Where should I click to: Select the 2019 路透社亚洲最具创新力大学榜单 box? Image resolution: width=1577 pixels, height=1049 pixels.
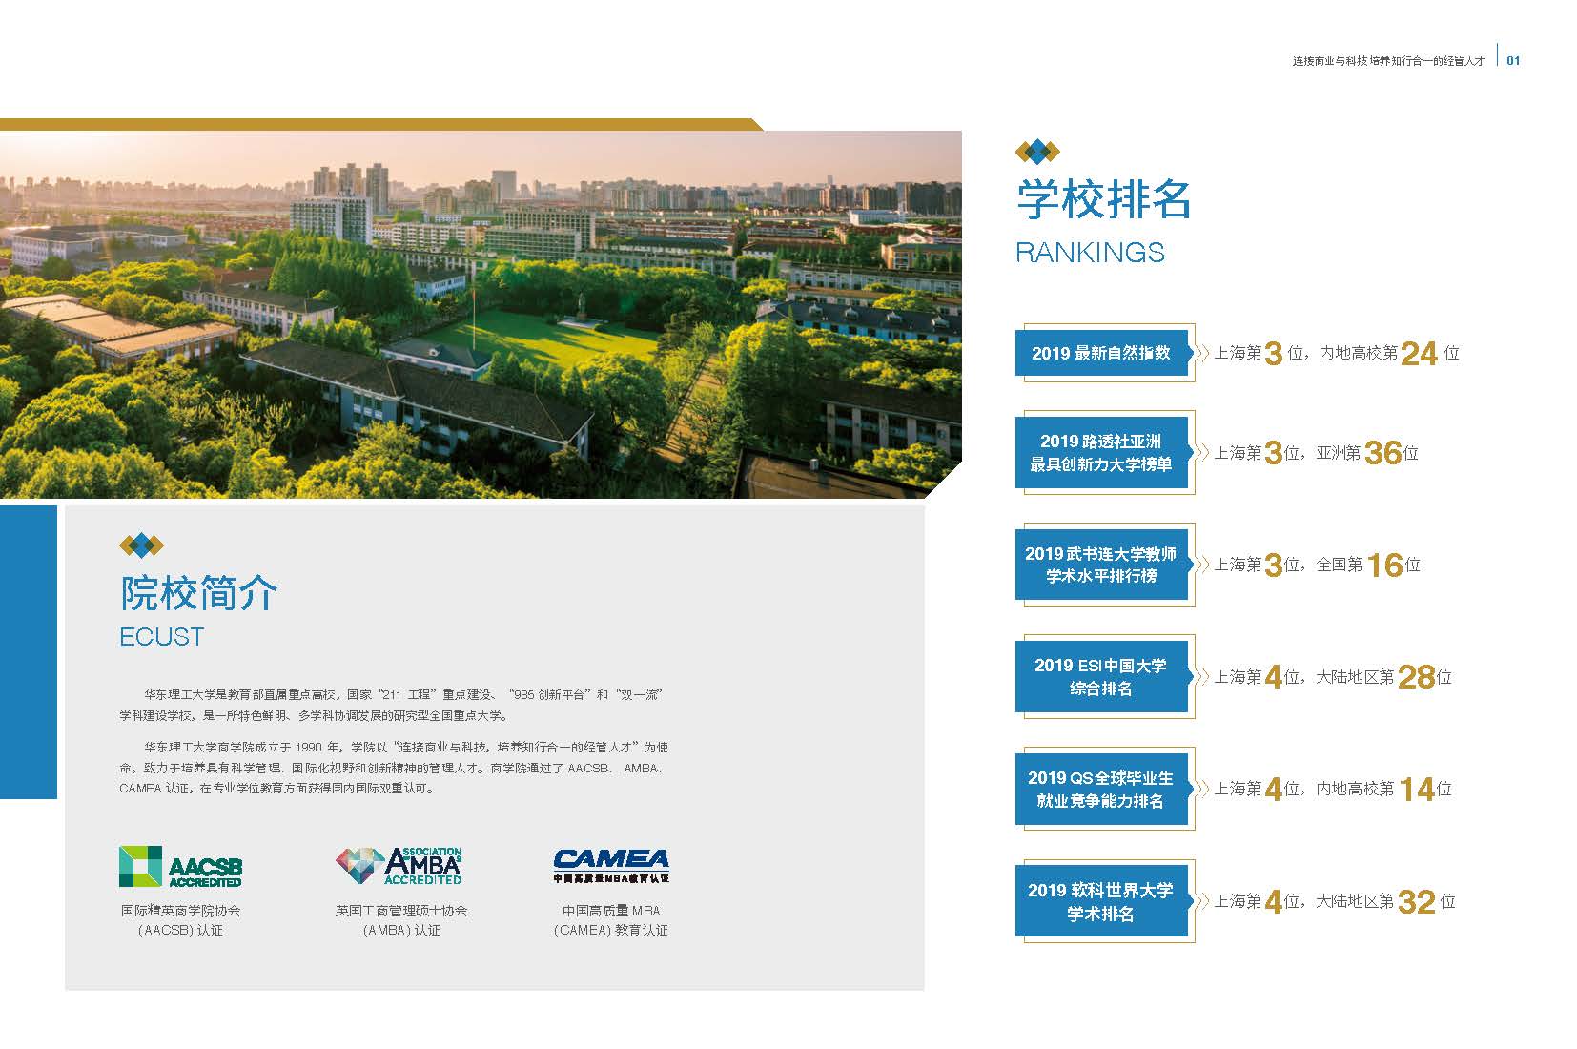click(x=1101, y=453)
